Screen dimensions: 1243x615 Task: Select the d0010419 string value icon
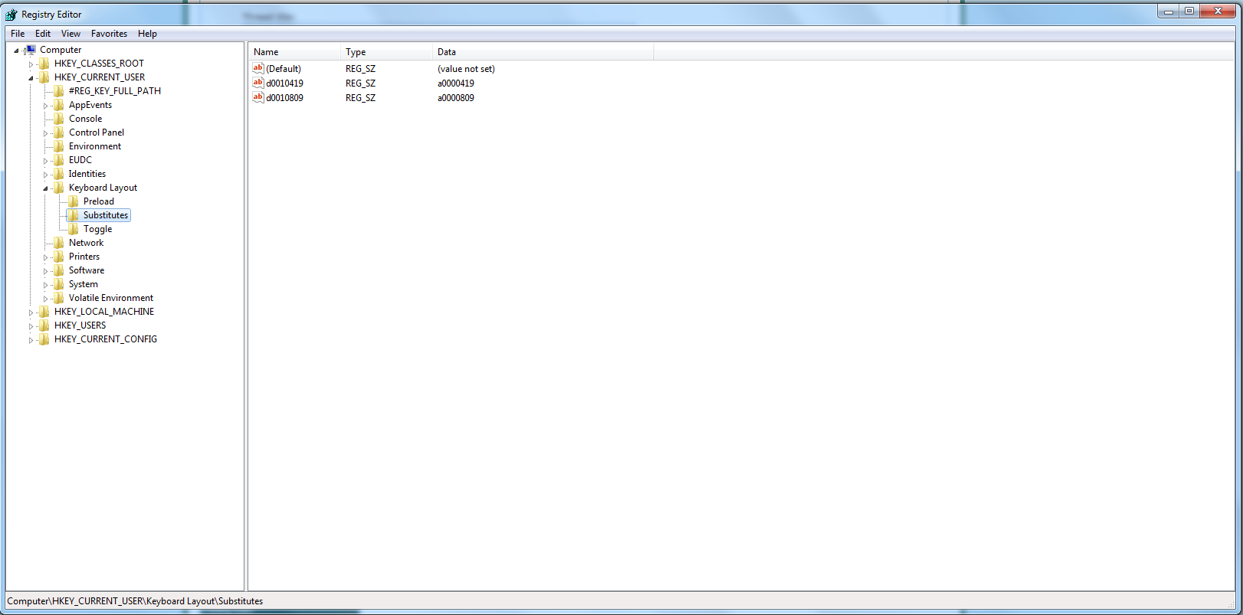point(258,83)
